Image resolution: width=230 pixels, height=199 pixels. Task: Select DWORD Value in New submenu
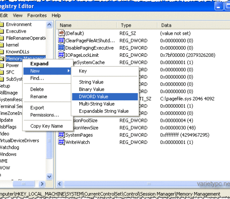click(x=105, y=96)
